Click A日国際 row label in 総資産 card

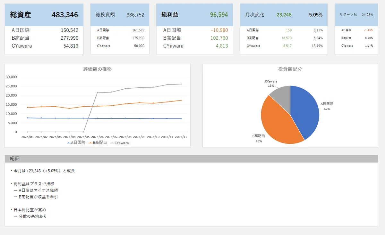tap(21, 30)
